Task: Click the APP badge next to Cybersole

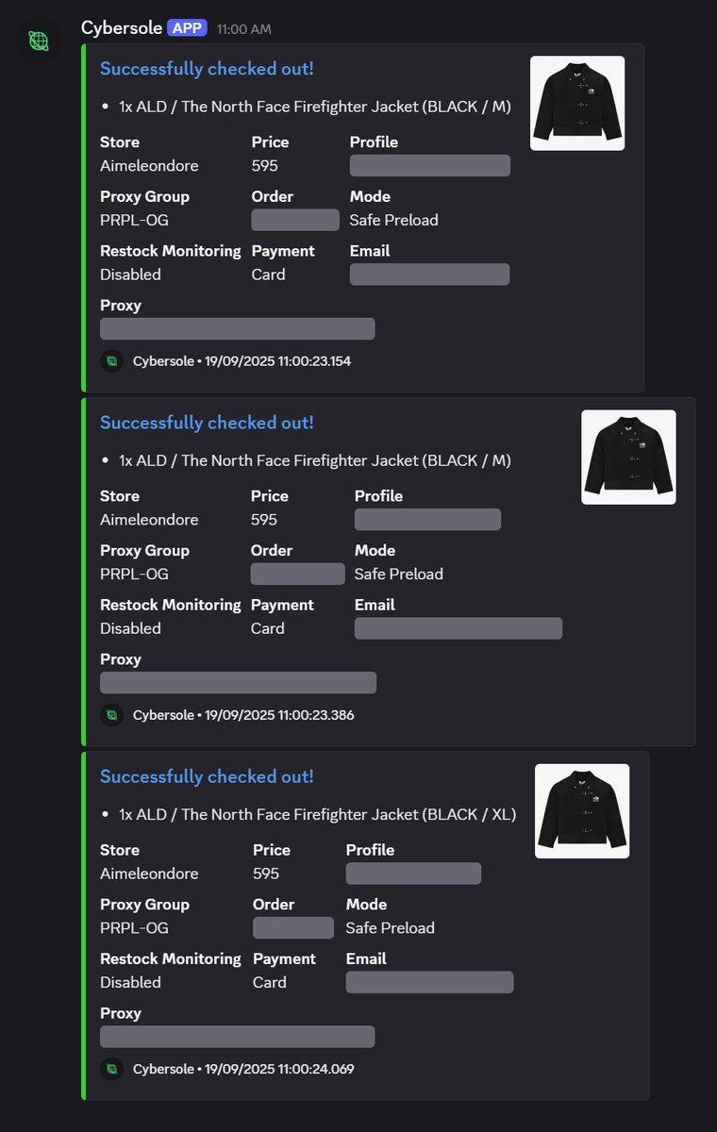Action: (187, 28)
